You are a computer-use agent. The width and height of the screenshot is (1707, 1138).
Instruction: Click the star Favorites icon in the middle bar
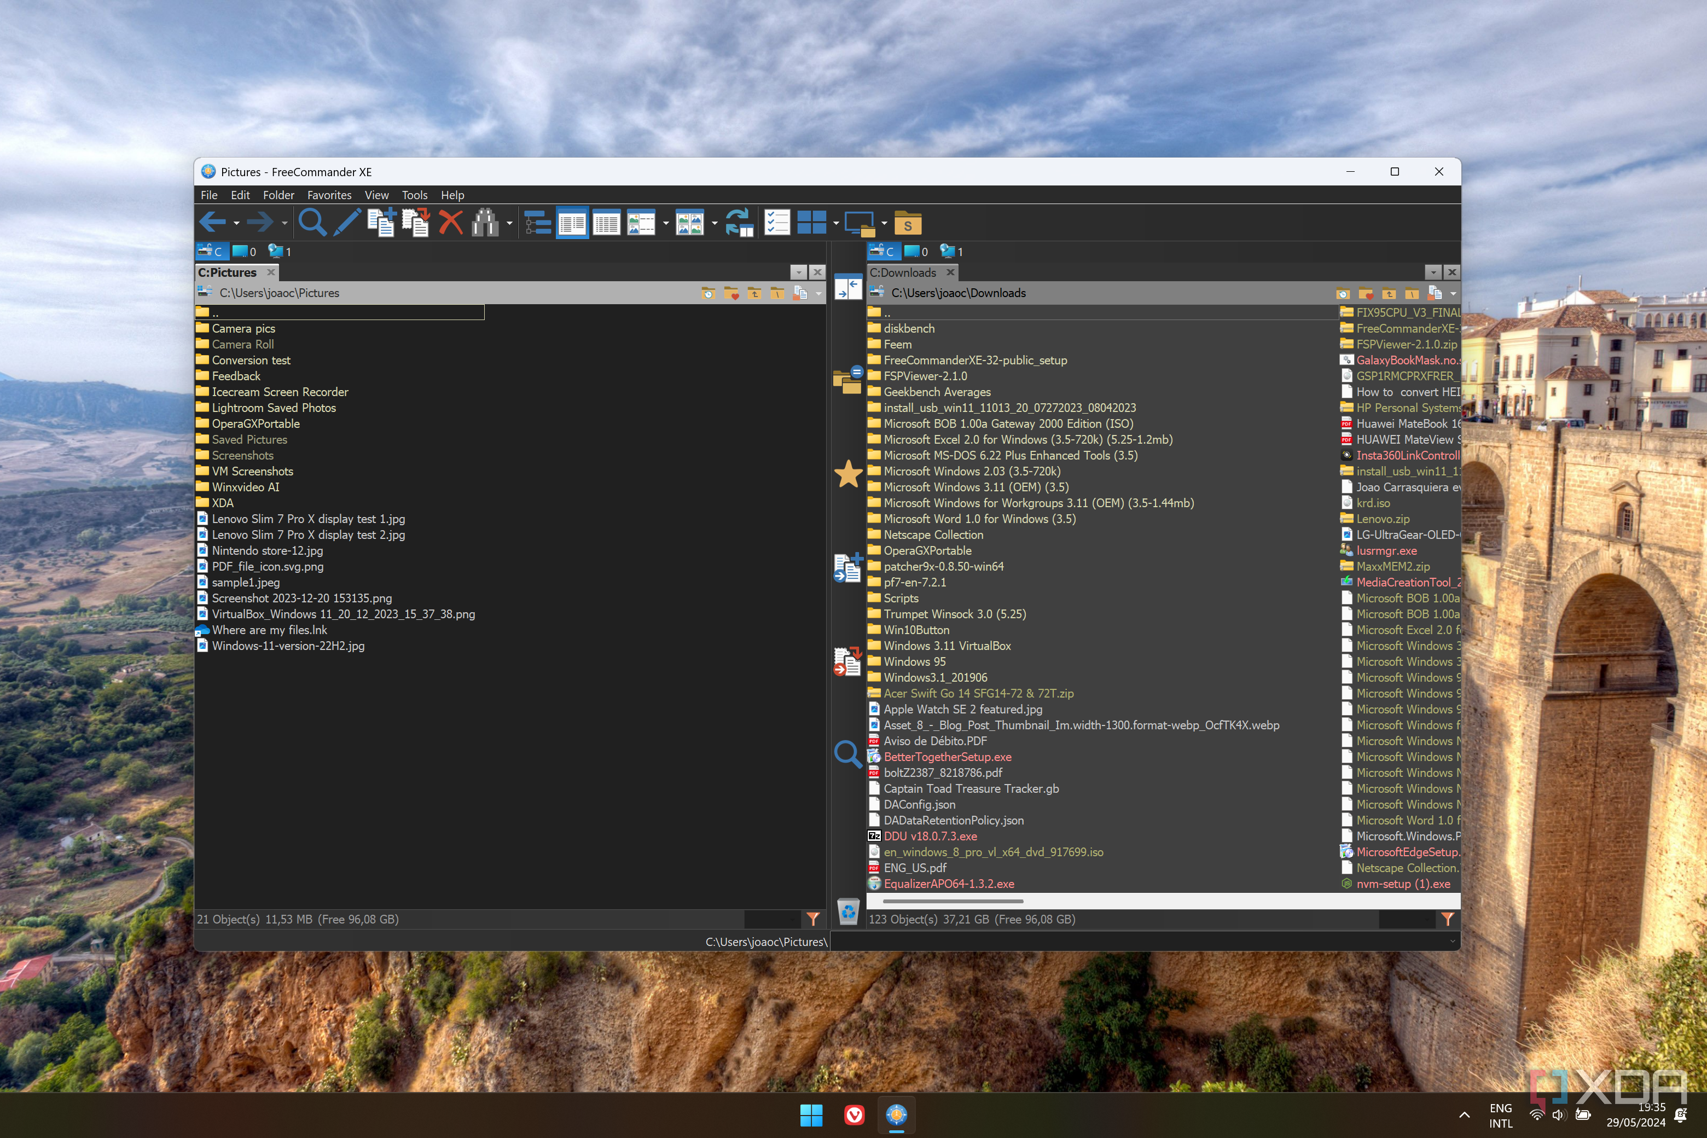tap(847, 474)
